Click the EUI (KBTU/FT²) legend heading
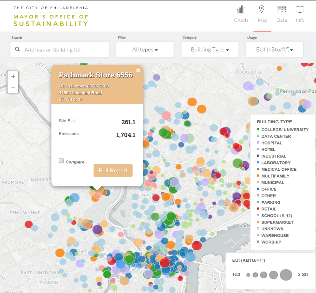Viewport: 316px width, 293px height. [249, 260]
